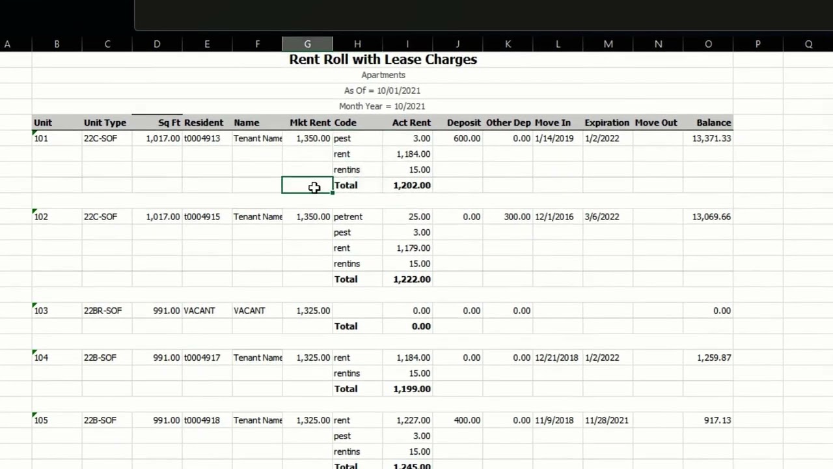Select the 'Month Year = 10/2021' cell
Image resolution: width=833 pixels, height=469 pixels.
[x=382, y=106]
